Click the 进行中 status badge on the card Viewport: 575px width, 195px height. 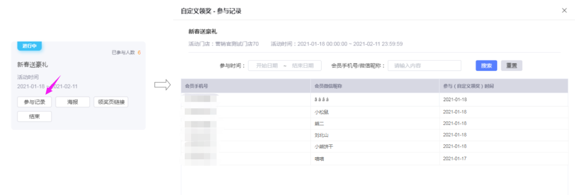pos(29,46)
